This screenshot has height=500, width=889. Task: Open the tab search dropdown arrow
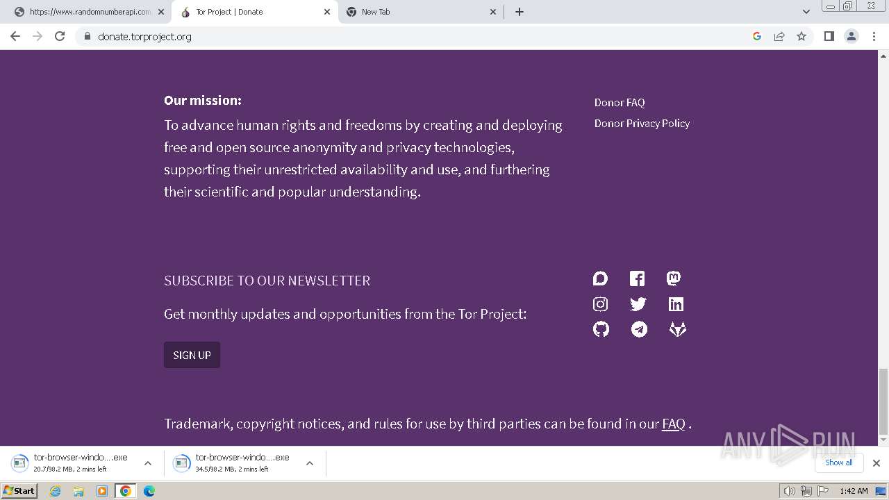click(806, 12)
